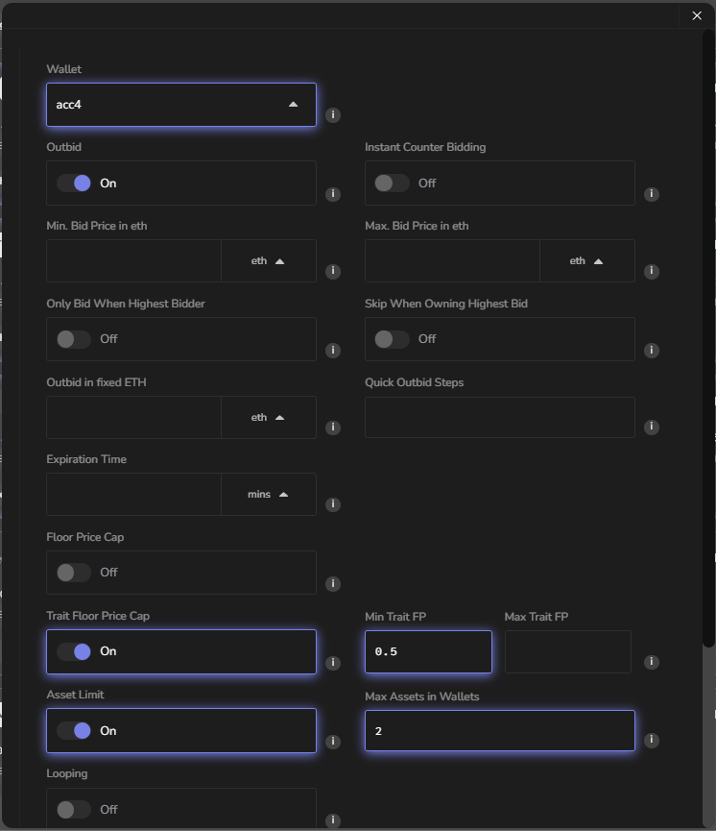This screenshot has height=831, width=716.
Task: Open Outbid in fixed ETH unit dropdown
Action: 268,417
